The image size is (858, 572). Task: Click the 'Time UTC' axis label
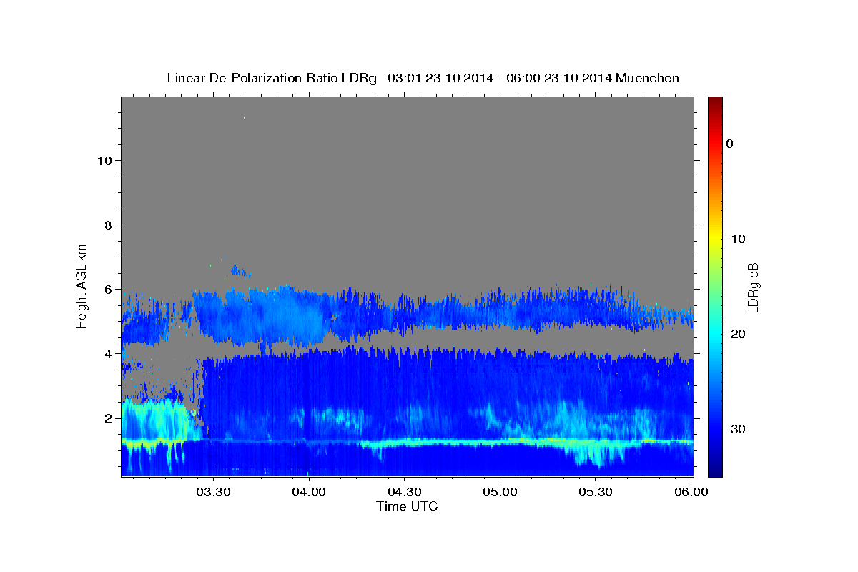(x=407, y=506)
